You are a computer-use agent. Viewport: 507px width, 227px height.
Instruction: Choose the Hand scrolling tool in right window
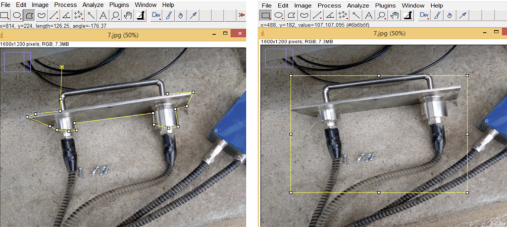[395, 16]
